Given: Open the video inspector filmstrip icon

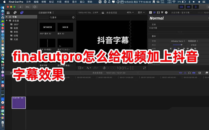Looking at the screenshot, I should pos(158,12).
